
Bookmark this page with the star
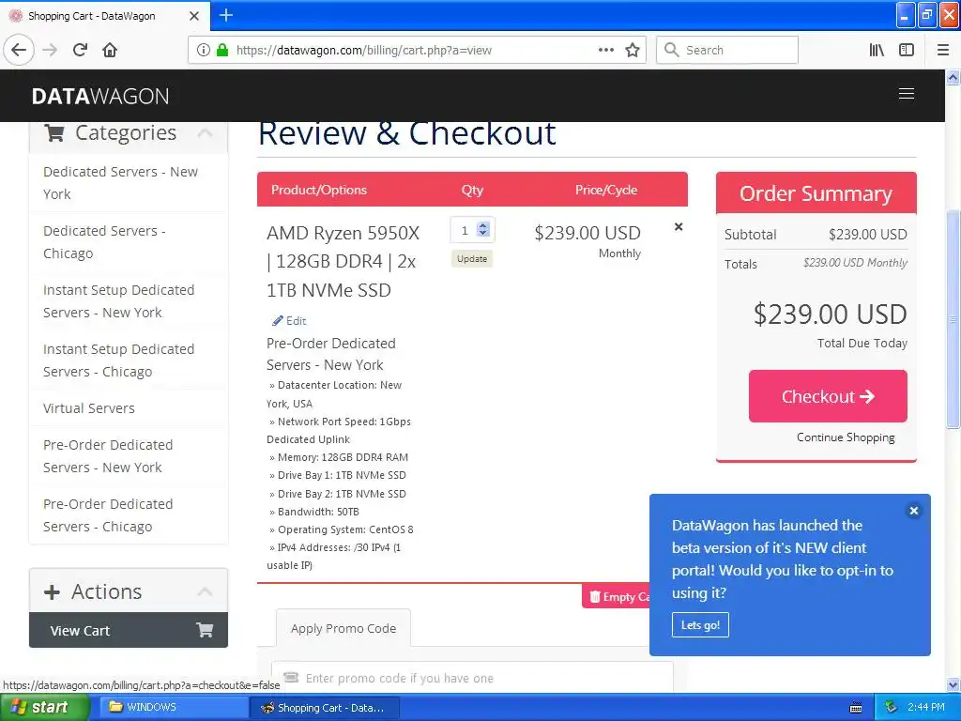point(633,50)
